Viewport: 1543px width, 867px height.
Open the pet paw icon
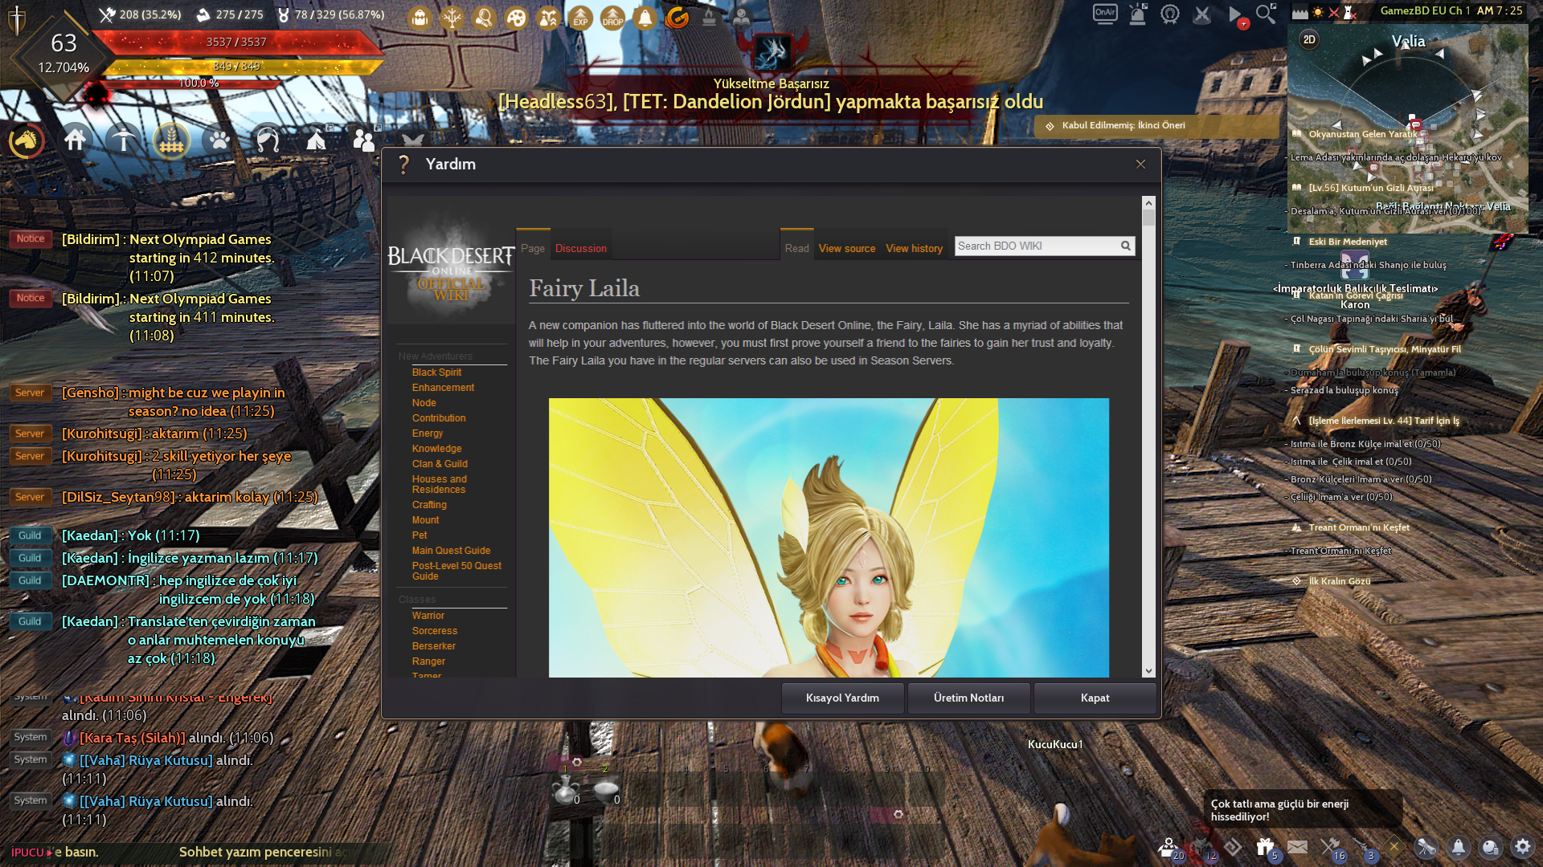[219, 140]
